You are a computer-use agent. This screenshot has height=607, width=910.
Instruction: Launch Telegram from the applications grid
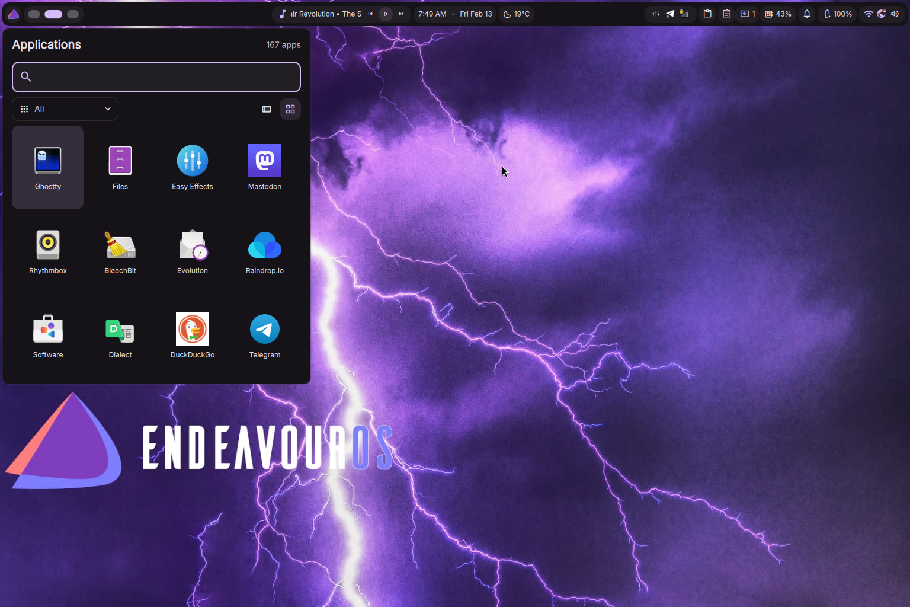(x=265, y=336)
